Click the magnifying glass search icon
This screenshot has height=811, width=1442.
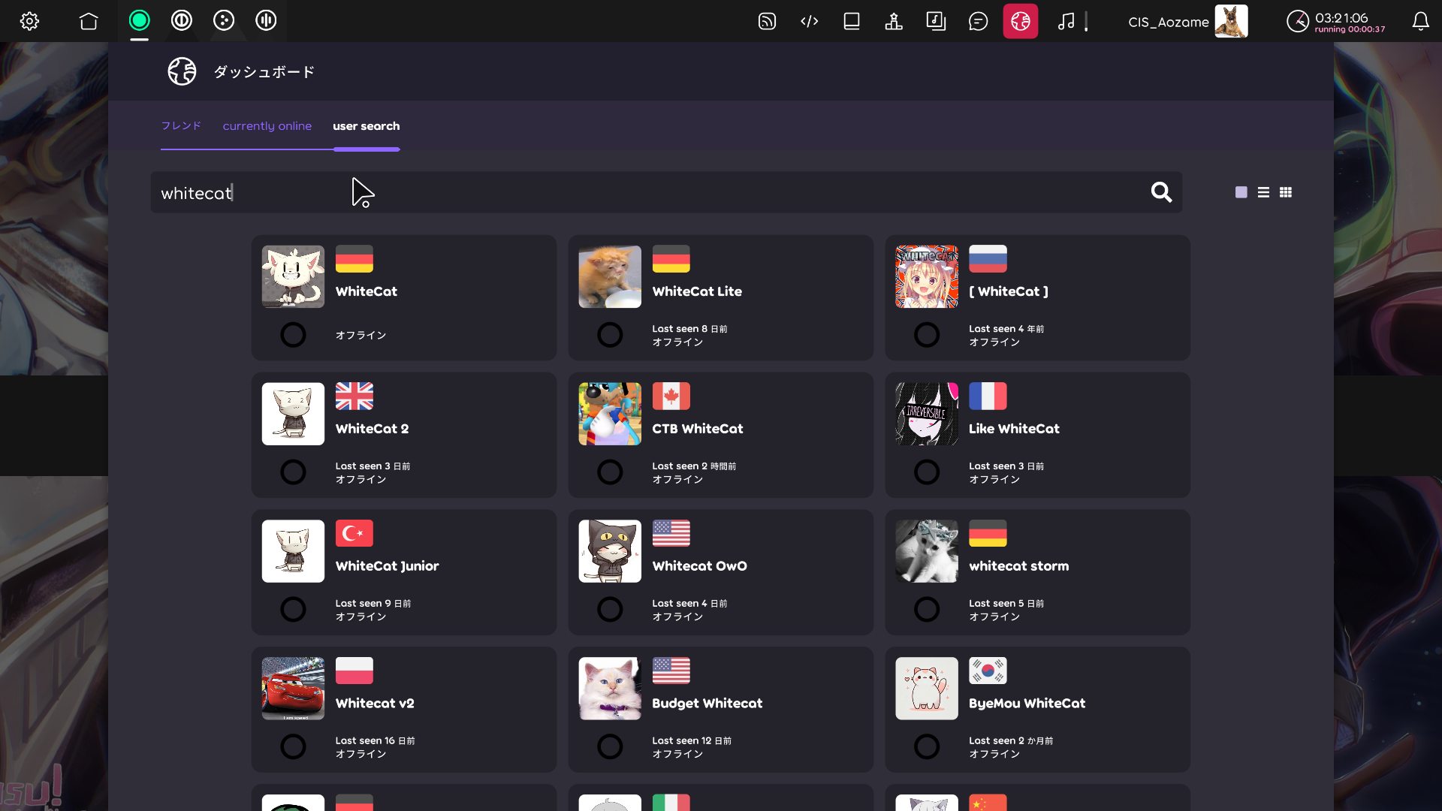(1161, 192)
